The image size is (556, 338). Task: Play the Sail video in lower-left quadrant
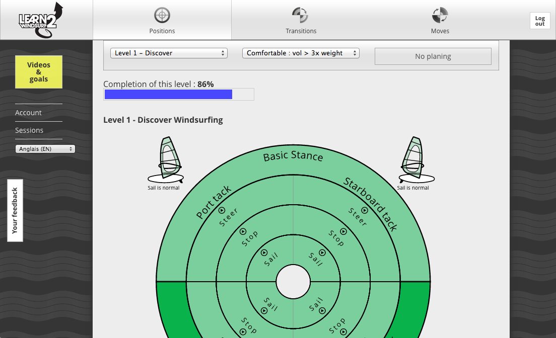coord(264,311)
